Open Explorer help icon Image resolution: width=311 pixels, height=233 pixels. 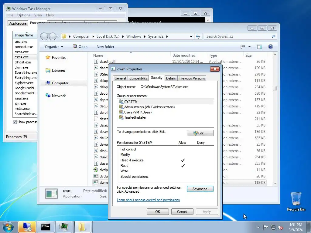pyautogui.click(x=270, y=47)
